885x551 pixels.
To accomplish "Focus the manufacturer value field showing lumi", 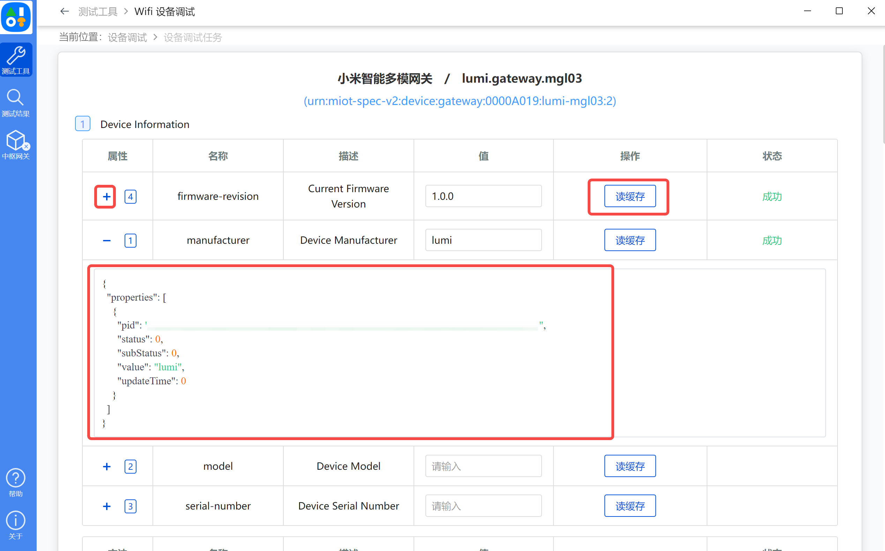I will click(483, 240).
